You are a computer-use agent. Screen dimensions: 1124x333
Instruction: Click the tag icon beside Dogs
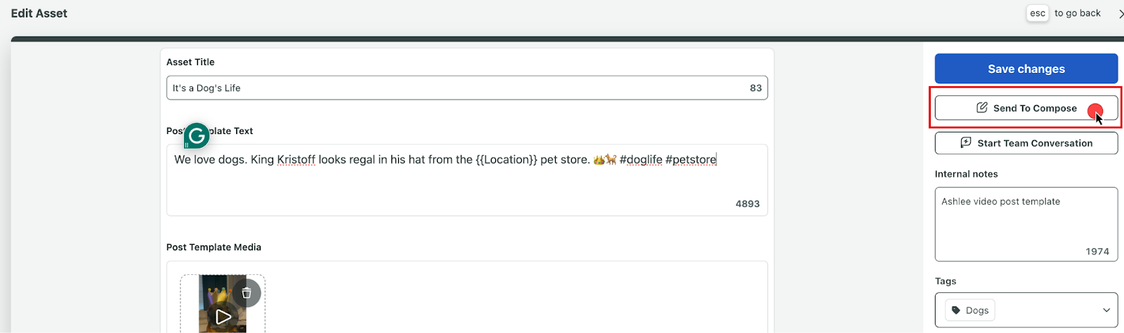click(956, 310)
